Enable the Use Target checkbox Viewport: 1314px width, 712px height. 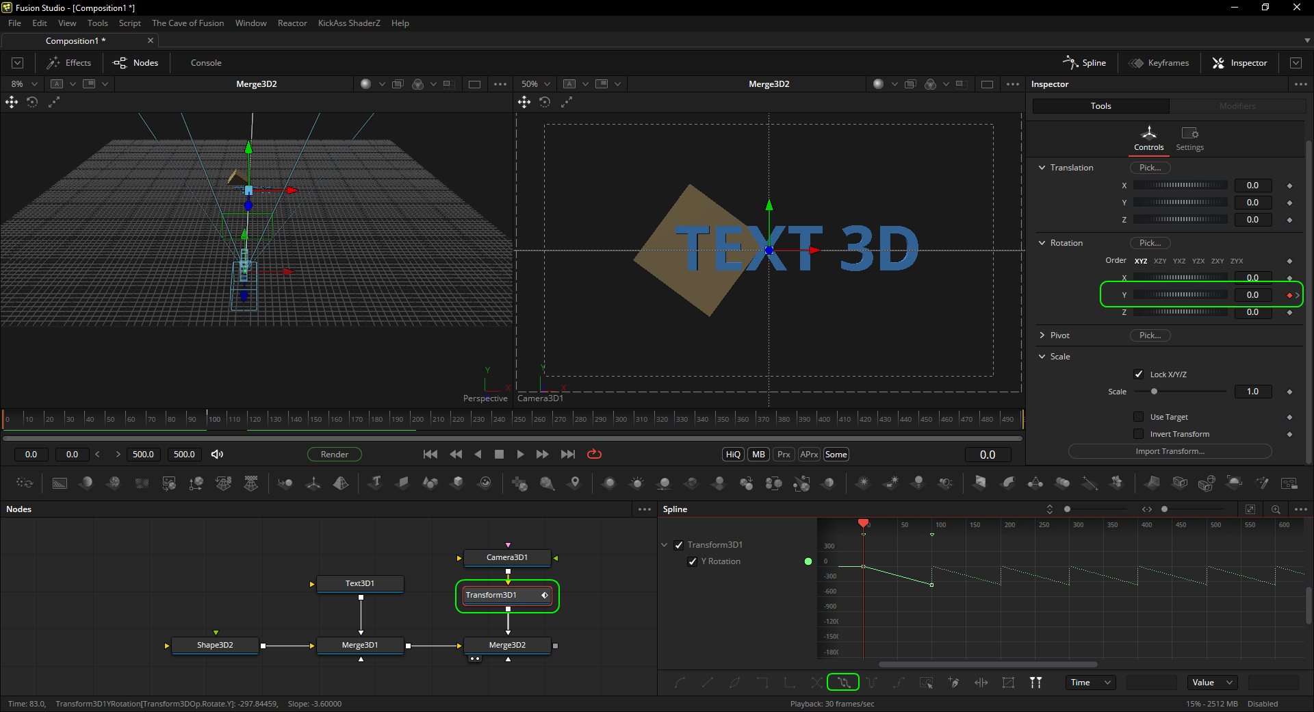coord(1139,416)
